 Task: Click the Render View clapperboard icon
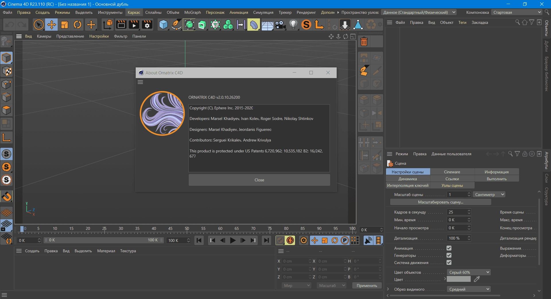121,25
